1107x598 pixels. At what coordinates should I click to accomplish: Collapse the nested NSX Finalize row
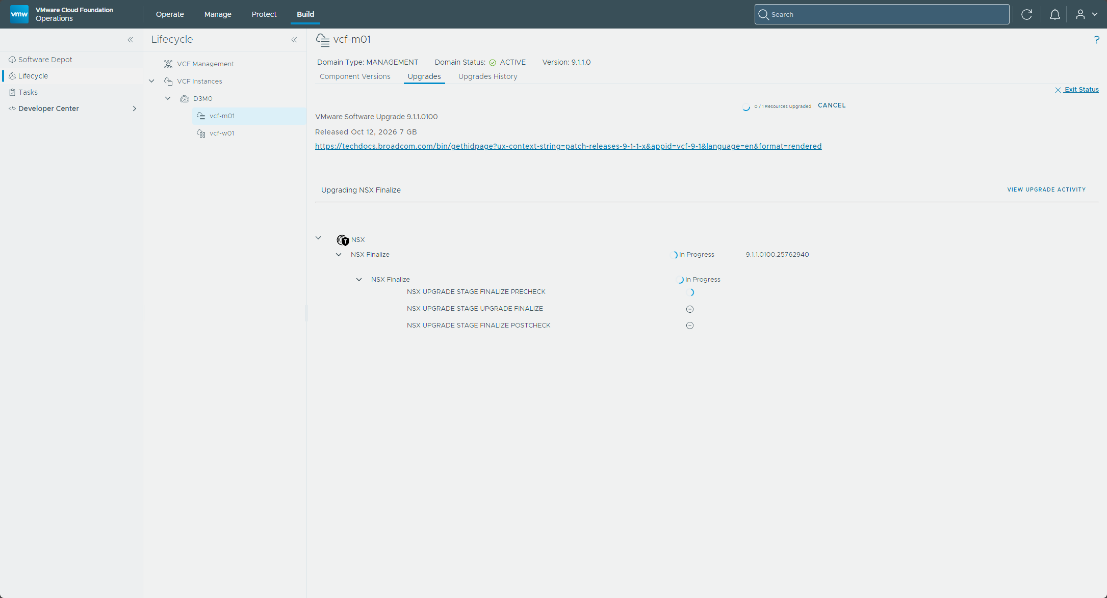tap(359, 280)
